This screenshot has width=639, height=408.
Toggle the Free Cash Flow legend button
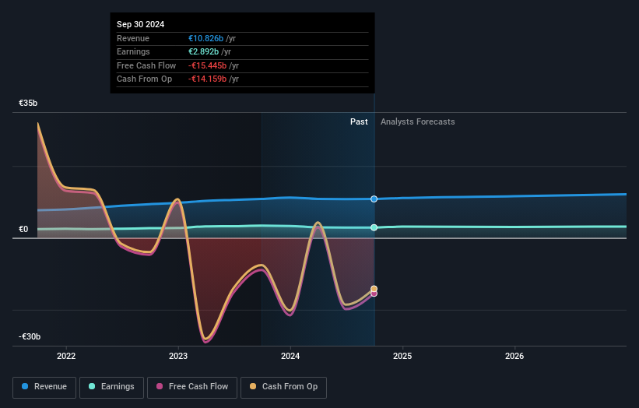(192, 387)
